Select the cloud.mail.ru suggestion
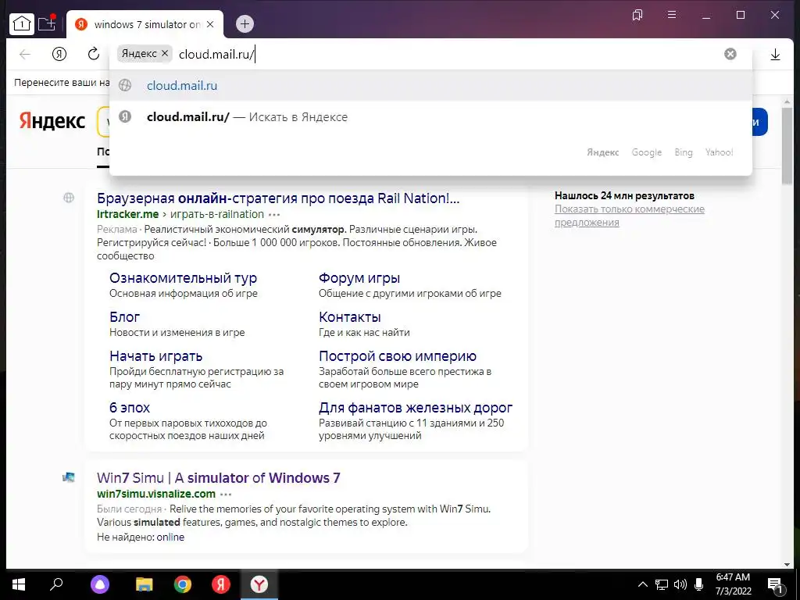Screen dimensions: 800x600 click(430, 86)
